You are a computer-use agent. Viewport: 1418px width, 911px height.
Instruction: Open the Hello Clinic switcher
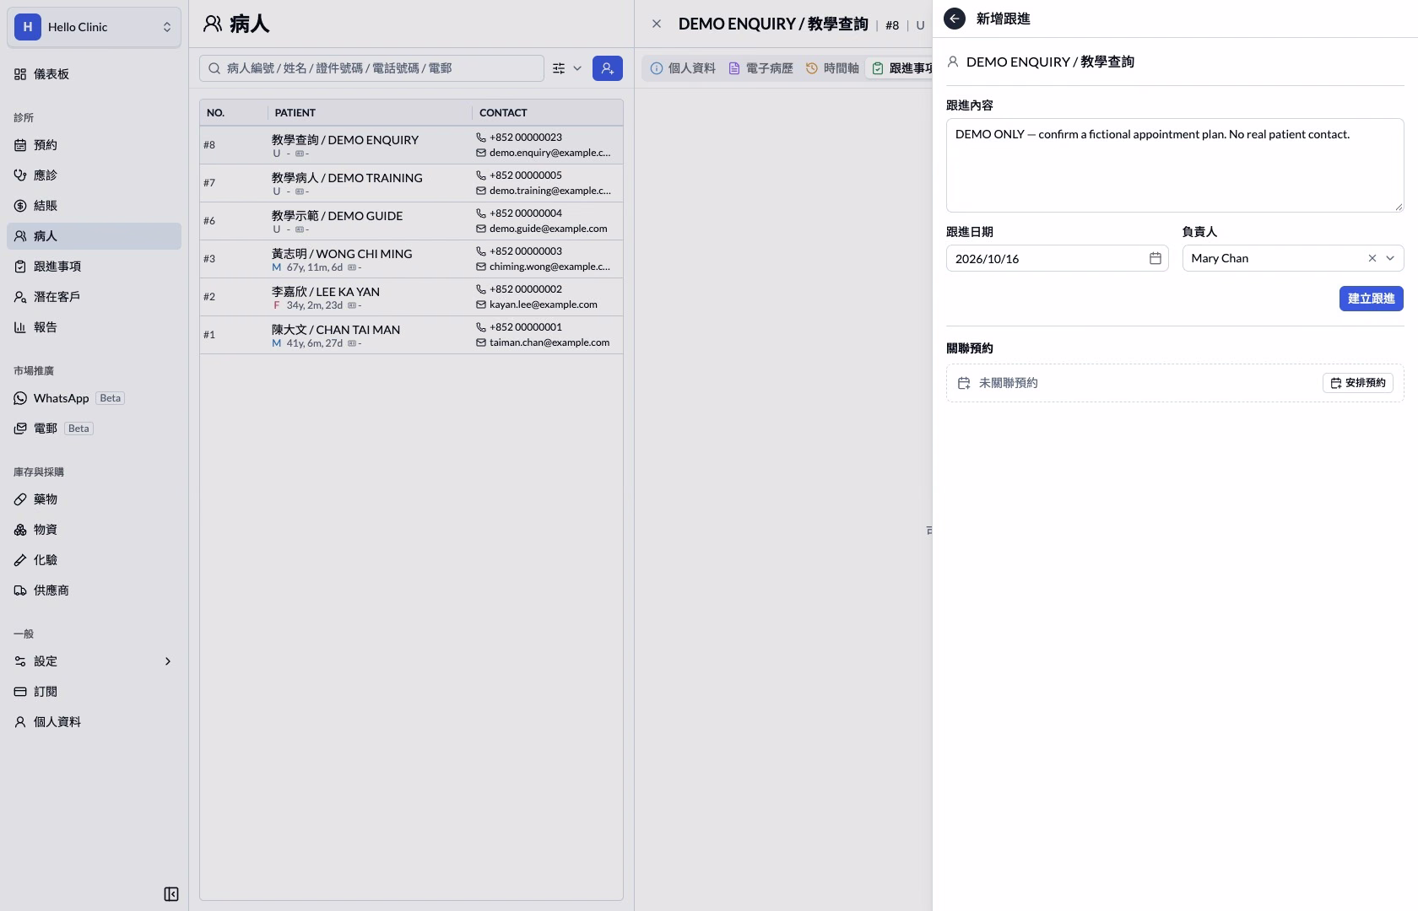[x=94, y=27]
